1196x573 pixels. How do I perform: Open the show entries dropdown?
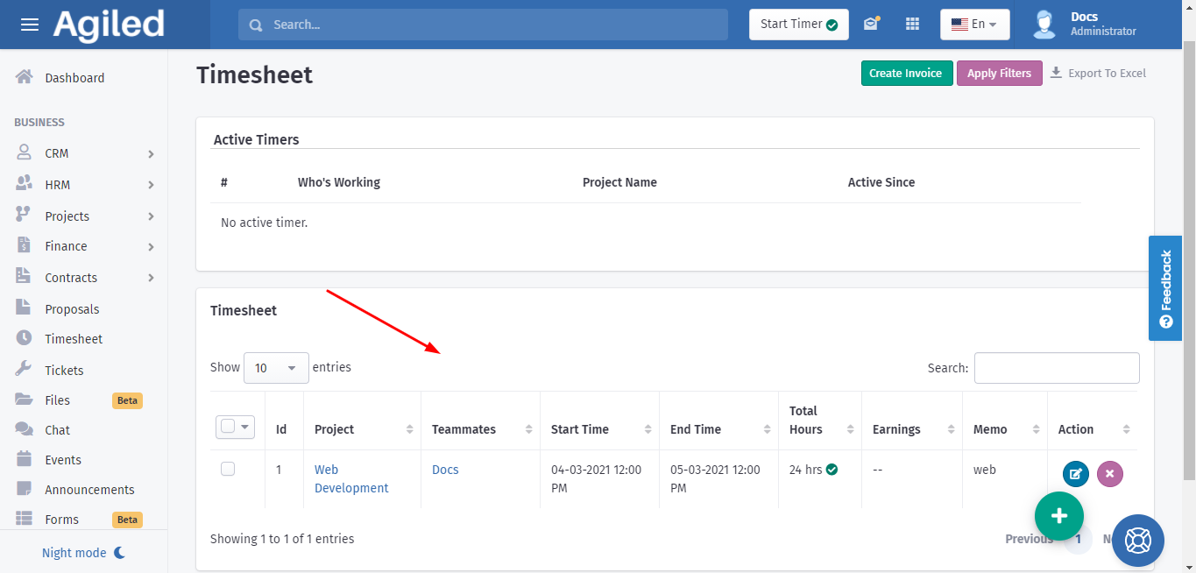[276, 368]
